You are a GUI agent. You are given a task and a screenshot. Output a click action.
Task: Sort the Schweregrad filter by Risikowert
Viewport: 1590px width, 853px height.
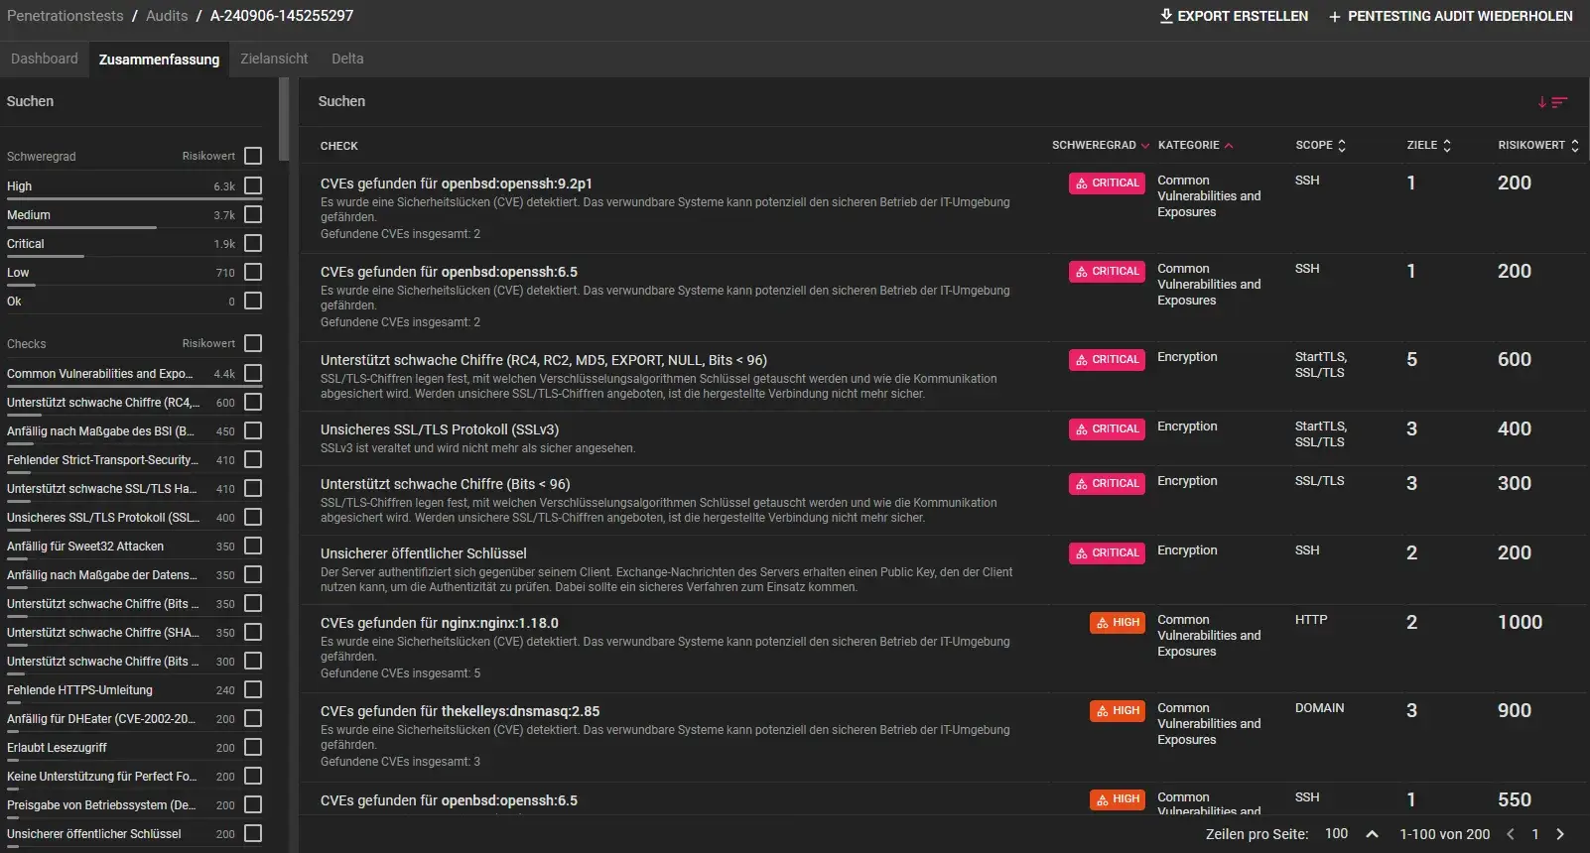pos(208,156)
